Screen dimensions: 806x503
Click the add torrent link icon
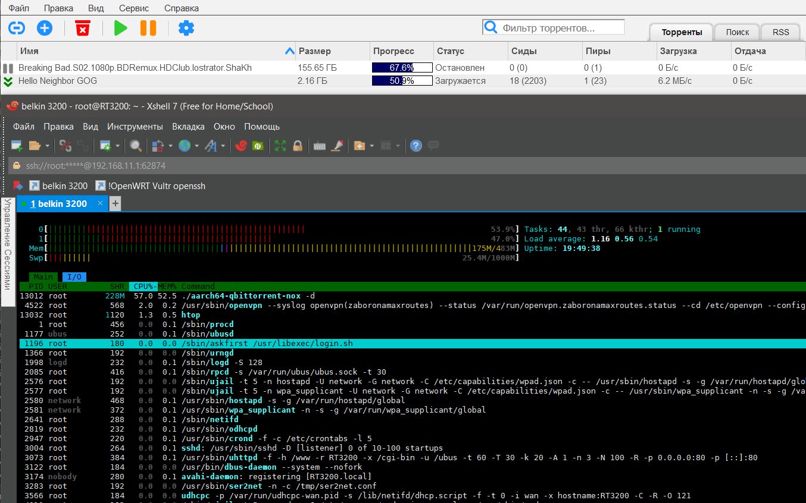(x=17, y=28)
